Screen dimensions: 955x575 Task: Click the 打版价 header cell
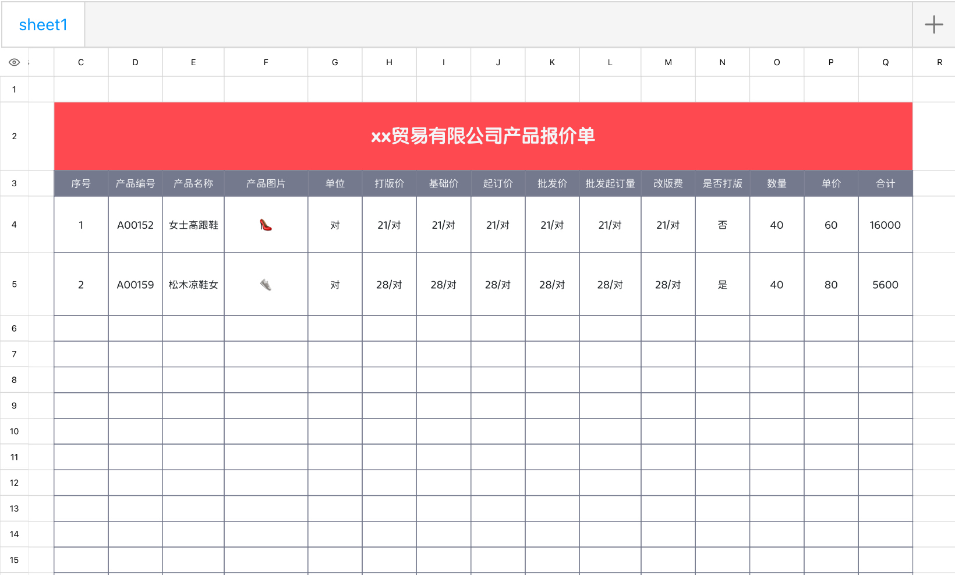point(389,183)
